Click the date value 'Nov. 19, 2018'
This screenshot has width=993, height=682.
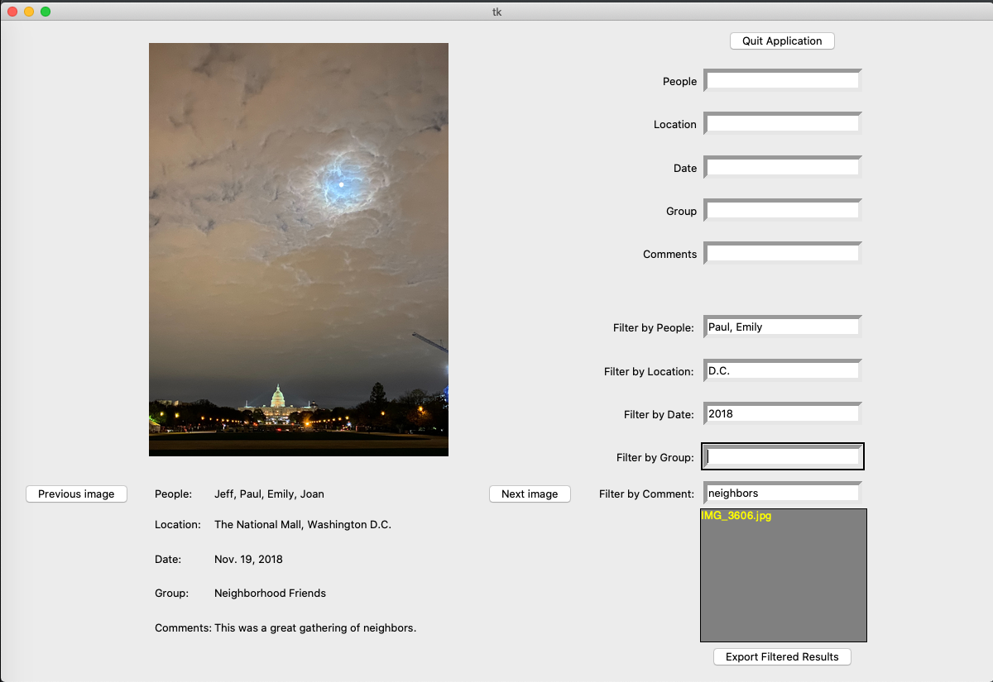(248, 559)
